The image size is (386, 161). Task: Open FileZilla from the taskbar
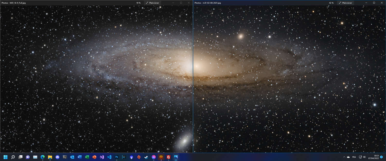coord(169,157)
